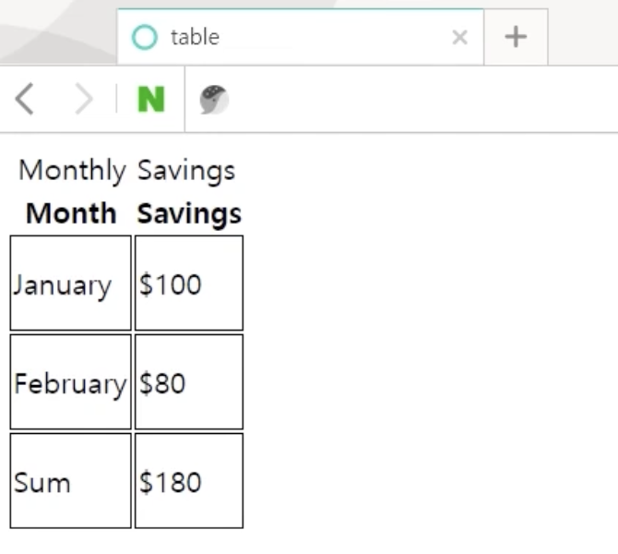Click the "Monthly Savings" table caption
The image size is (618, 554).
127,171
